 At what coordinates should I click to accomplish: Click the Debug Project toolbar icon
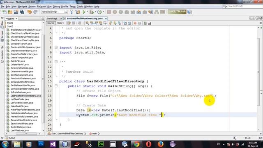pos(92,12)
